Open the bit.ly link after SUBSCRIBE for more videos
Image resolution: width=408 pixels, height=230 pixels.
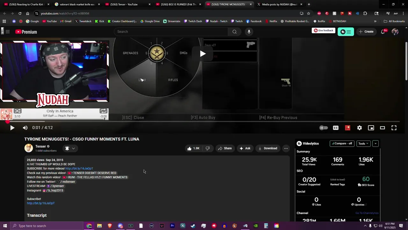(79, 169)
